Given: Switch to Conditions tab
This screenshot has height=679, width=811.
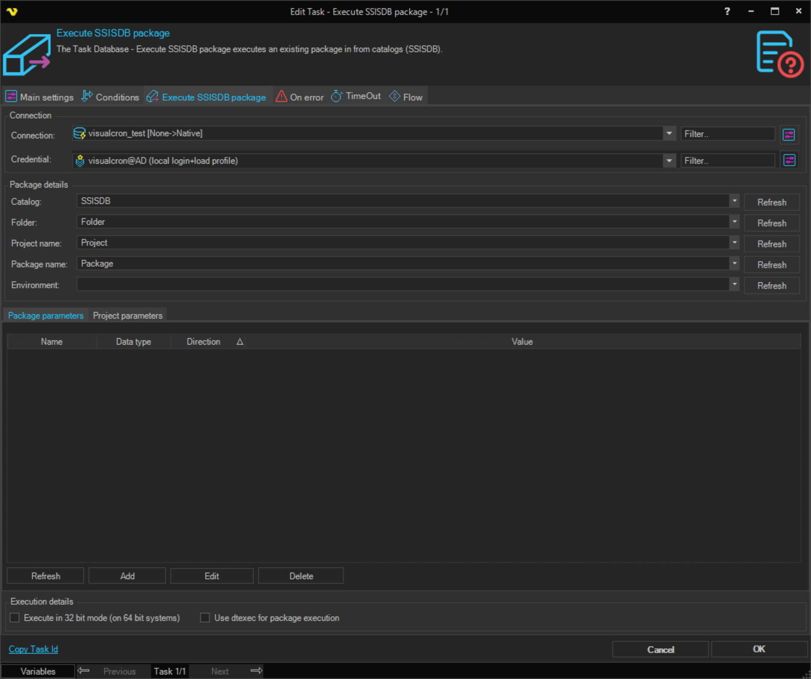Looking at the screenshot, I should tap(111, 97).
